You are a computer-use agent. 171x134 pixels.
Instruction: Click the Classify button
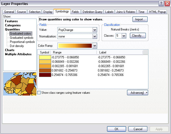(x=138, y=36)
